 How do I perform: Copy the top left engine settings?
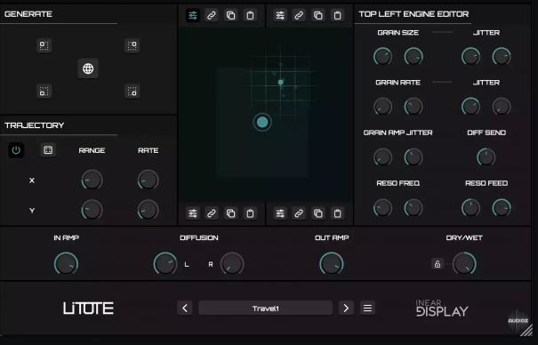coord(230,15)
